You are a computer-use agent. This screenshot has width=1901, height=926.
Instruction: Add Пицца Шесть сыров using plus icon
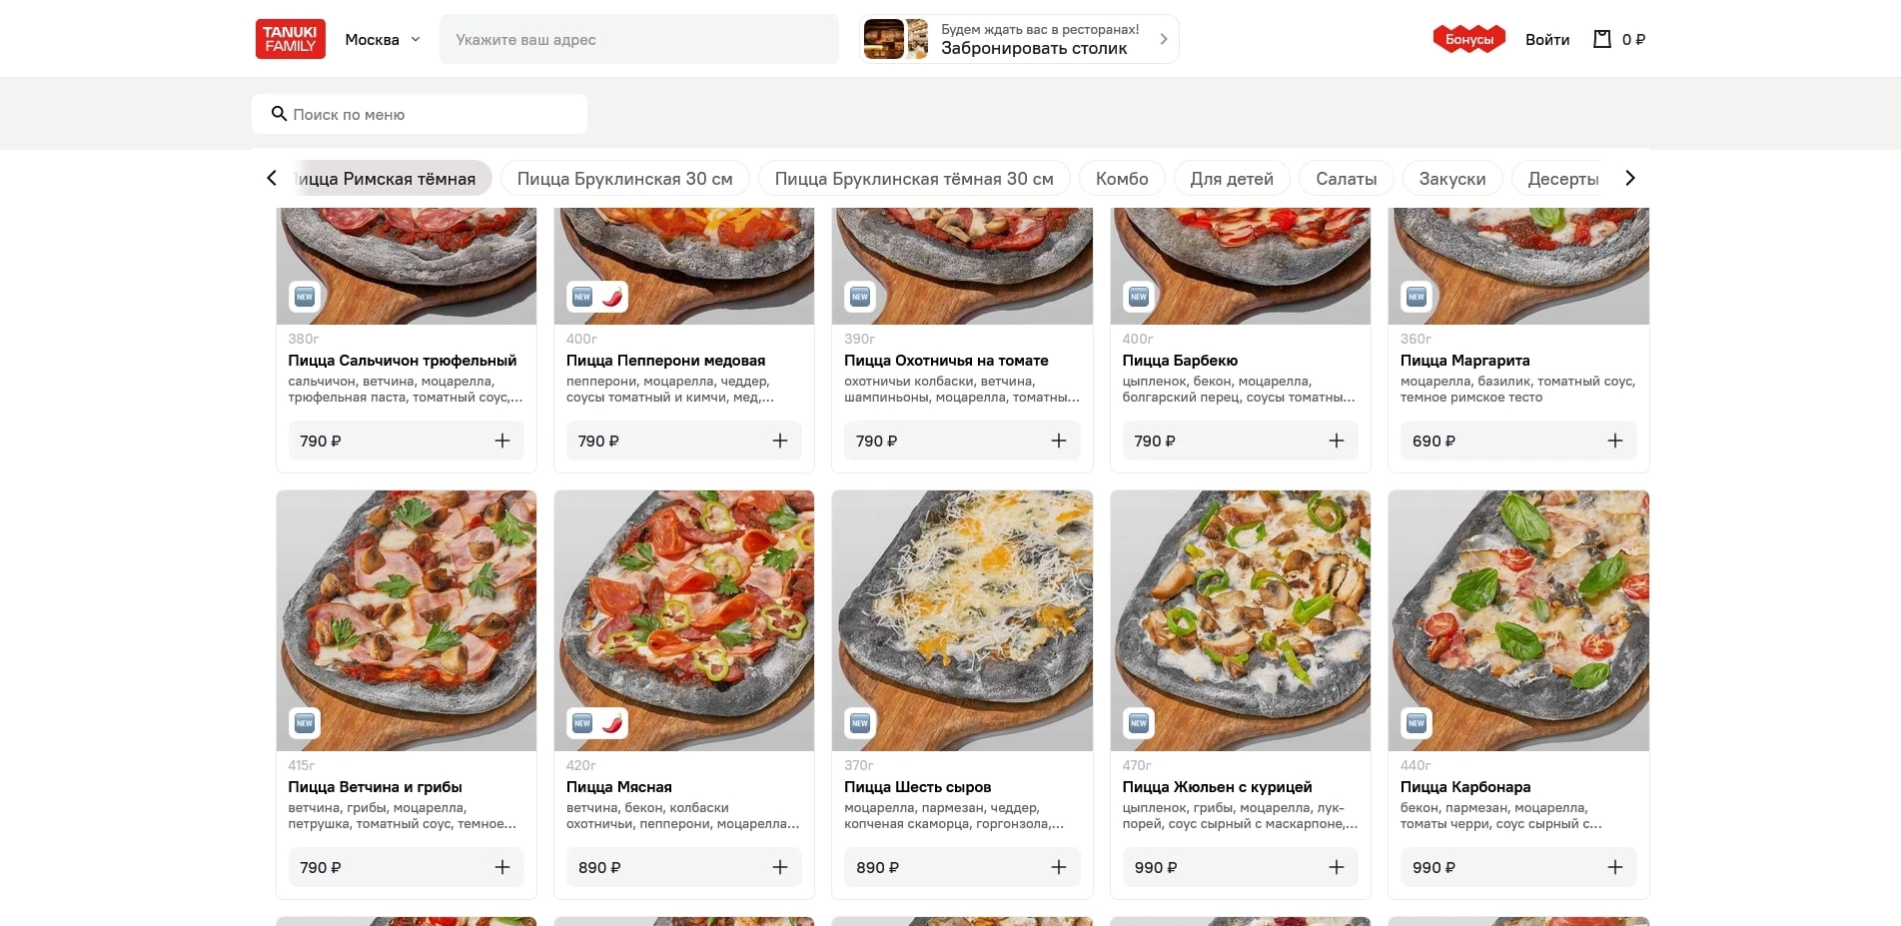[1058, 867]
